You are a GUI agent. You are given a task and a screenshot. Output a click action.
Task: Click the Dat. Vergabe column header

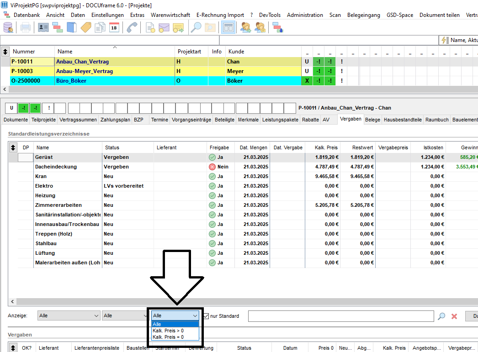click(288, 147)
